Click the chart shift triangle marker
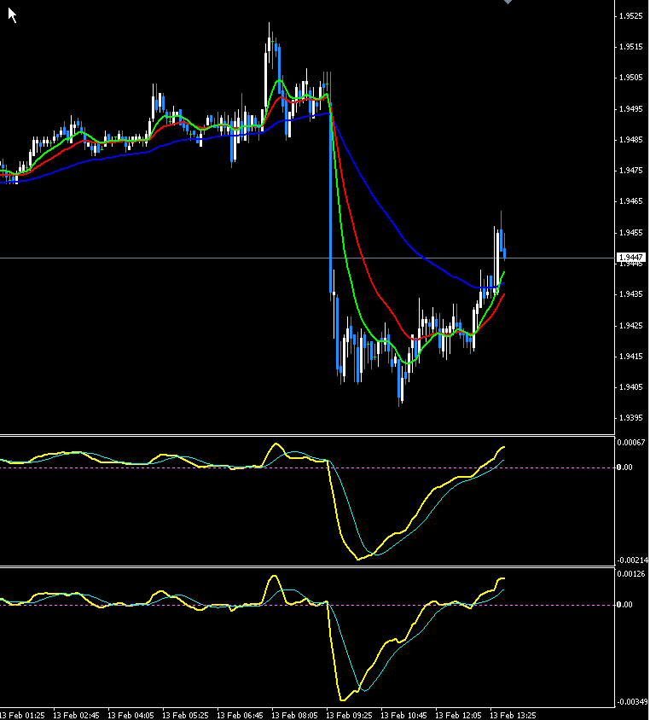The width and height of the screenshot is (650, 720). 508,3
